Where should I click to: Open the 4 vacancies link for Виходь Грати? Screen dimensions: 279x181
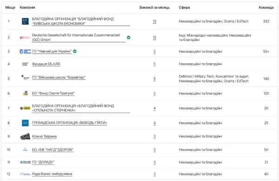point(154,123)
